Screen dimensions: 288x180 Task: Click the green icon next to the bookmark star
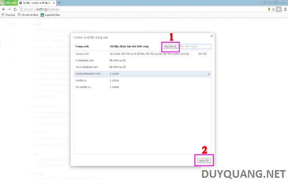(269, 9)
